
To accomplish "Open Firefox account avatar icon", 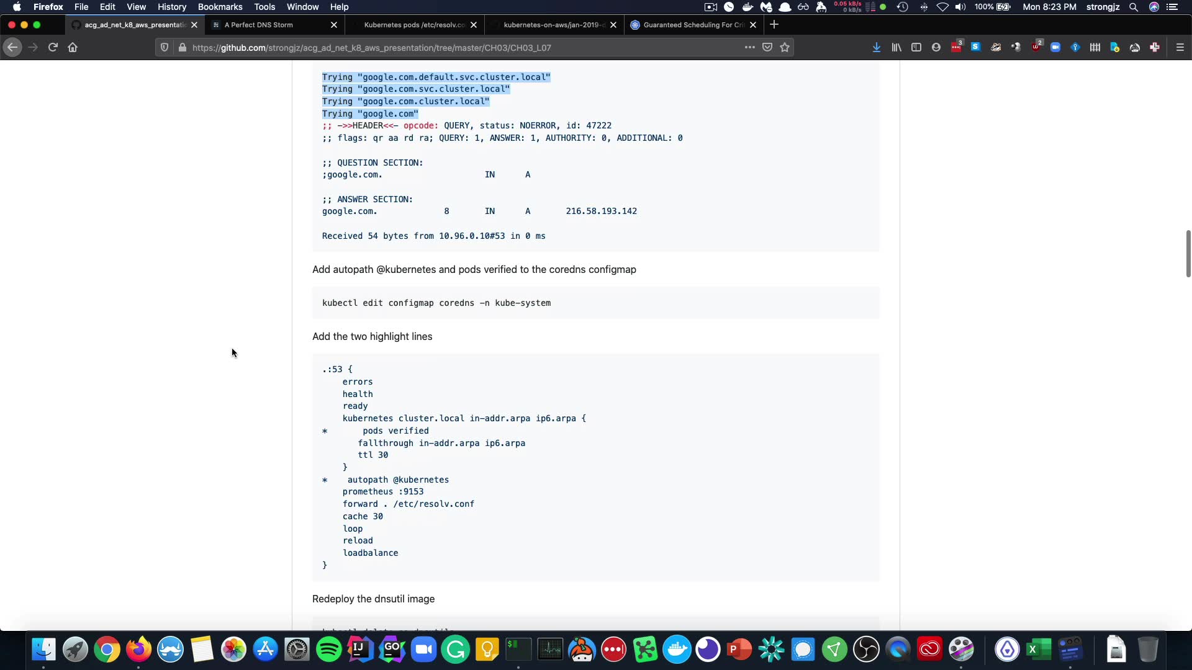I will 936,47.
